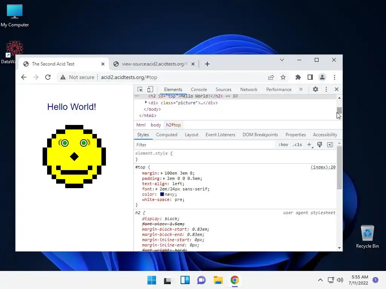Select the h2 id top DOM node
This screenshot has width=386, height=289.
click(x=185, y=96)
